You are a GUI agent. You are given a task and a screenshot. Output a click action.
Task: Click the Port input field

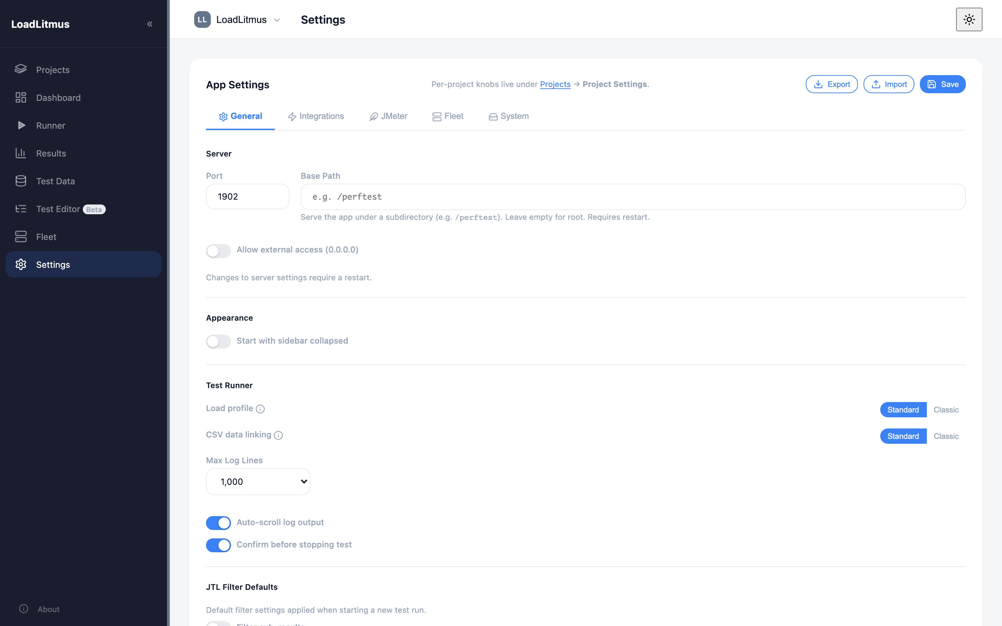[248, 196]
